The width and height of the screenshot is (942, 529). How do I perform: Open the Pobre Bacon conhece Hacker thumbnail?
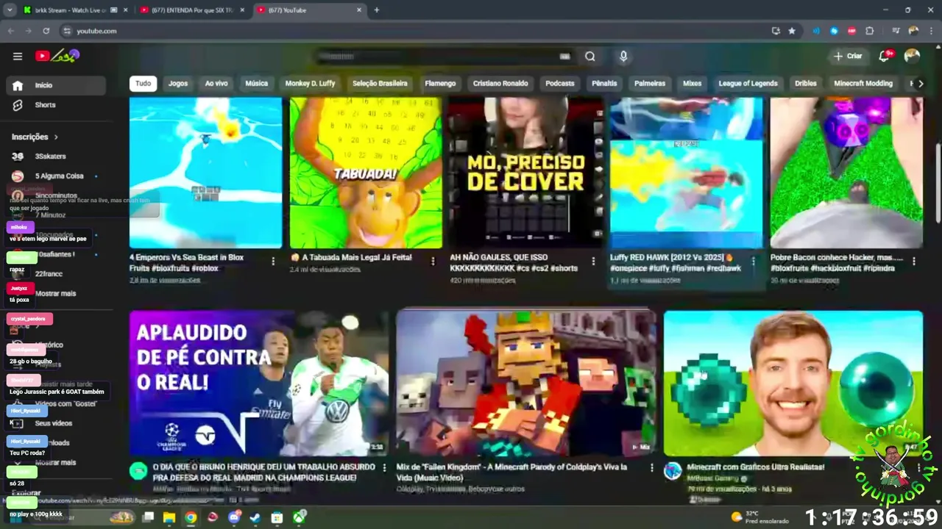click(846, 173)
